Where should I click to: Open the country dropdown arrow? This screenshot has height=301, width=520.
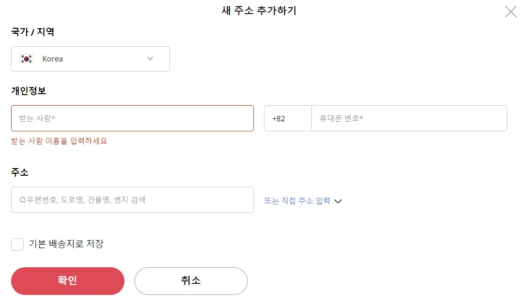click(x=150, y=58)
